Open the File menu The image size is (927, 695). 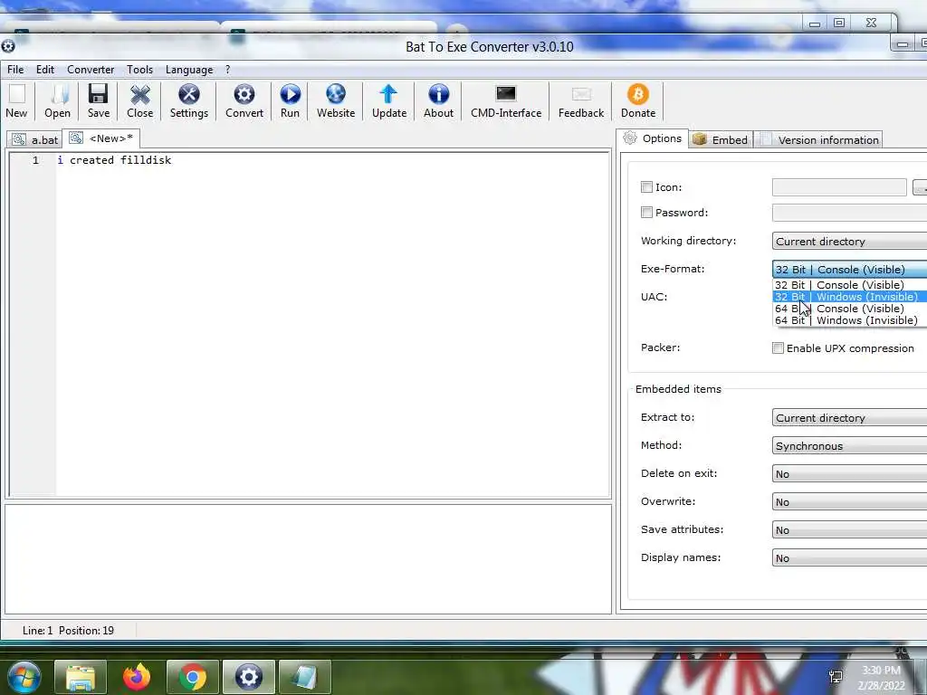coord(15,70)
